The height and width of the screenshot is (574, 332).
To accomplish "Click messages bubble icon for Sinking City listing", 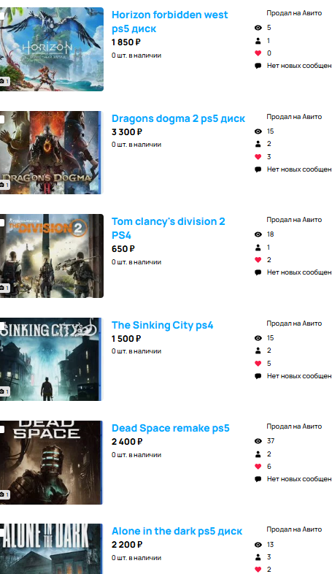I will 258,376.
